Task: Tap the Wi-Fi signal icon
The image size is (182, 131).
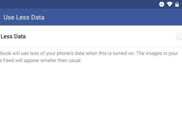Action: point(170,4)
